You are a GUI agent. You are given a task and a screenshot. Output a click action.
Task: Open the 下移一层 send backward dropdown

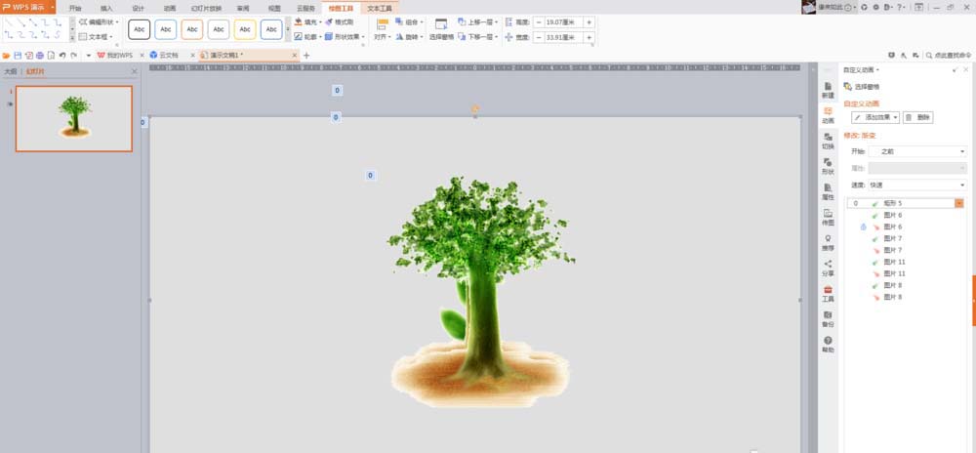496,37
